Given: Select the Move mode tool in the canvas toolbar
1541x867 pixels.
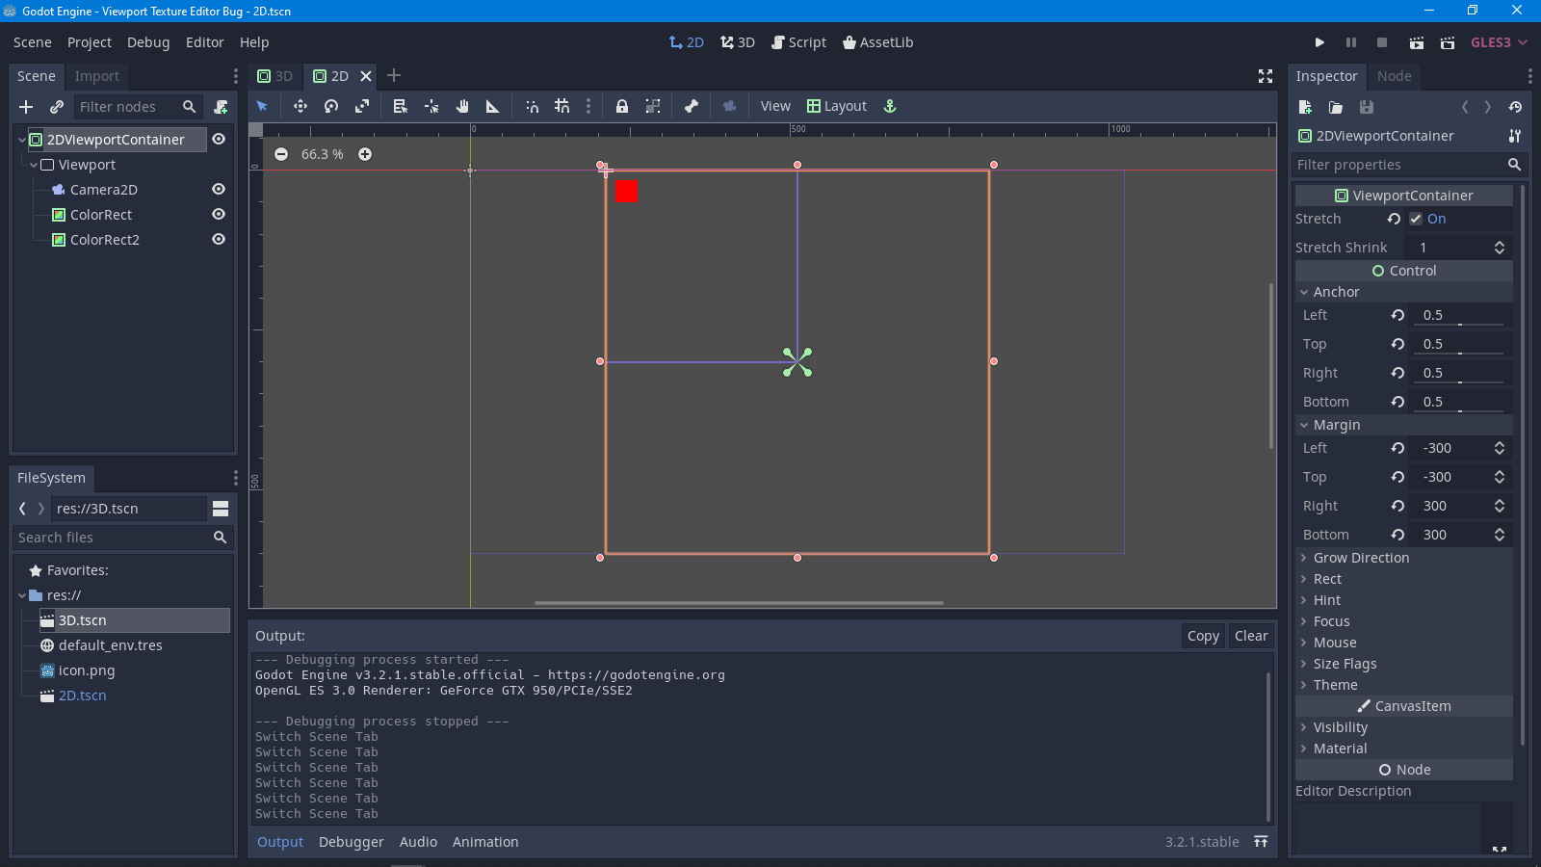Looking at the screenshot, I should pyautogui.click(x=300, y=106).
